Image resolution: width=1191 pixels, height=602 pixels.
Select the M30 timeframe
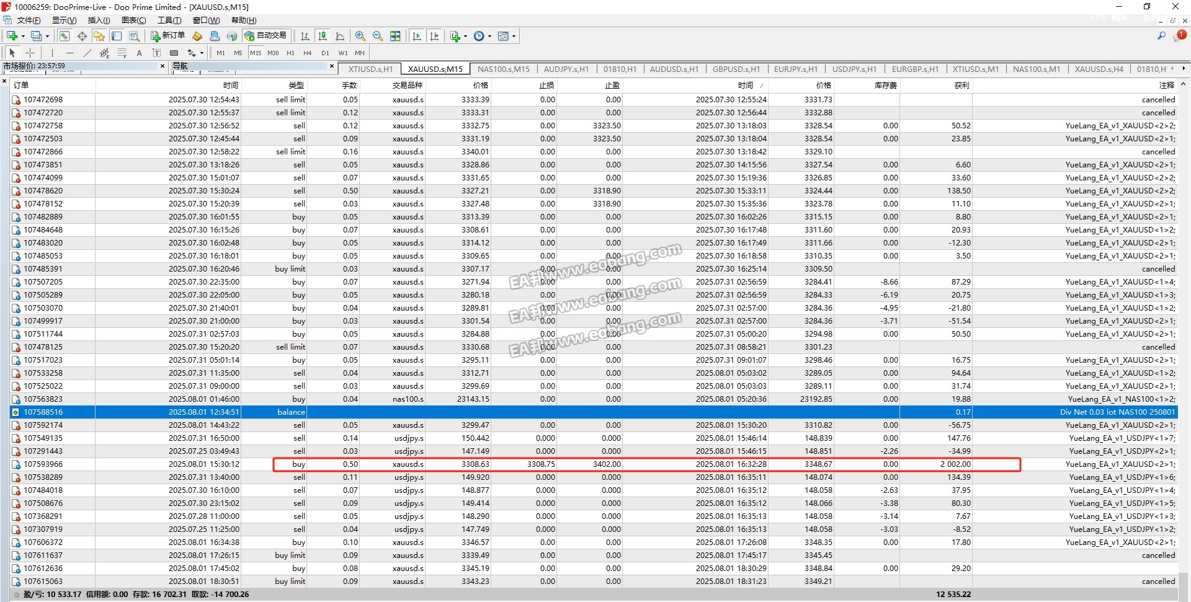tap(273, 53)
